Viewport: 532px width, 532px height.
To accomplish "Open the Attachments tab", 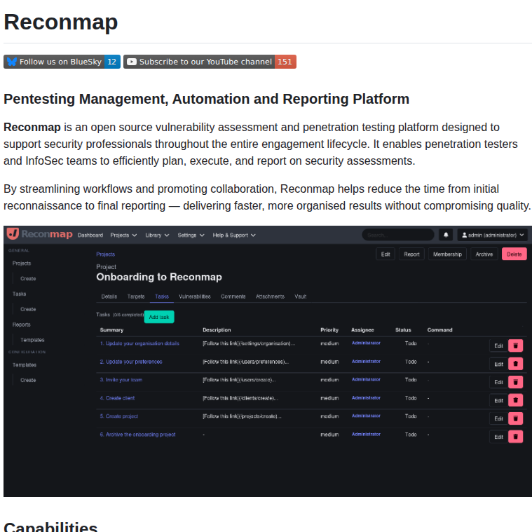I will click(270, 296).
